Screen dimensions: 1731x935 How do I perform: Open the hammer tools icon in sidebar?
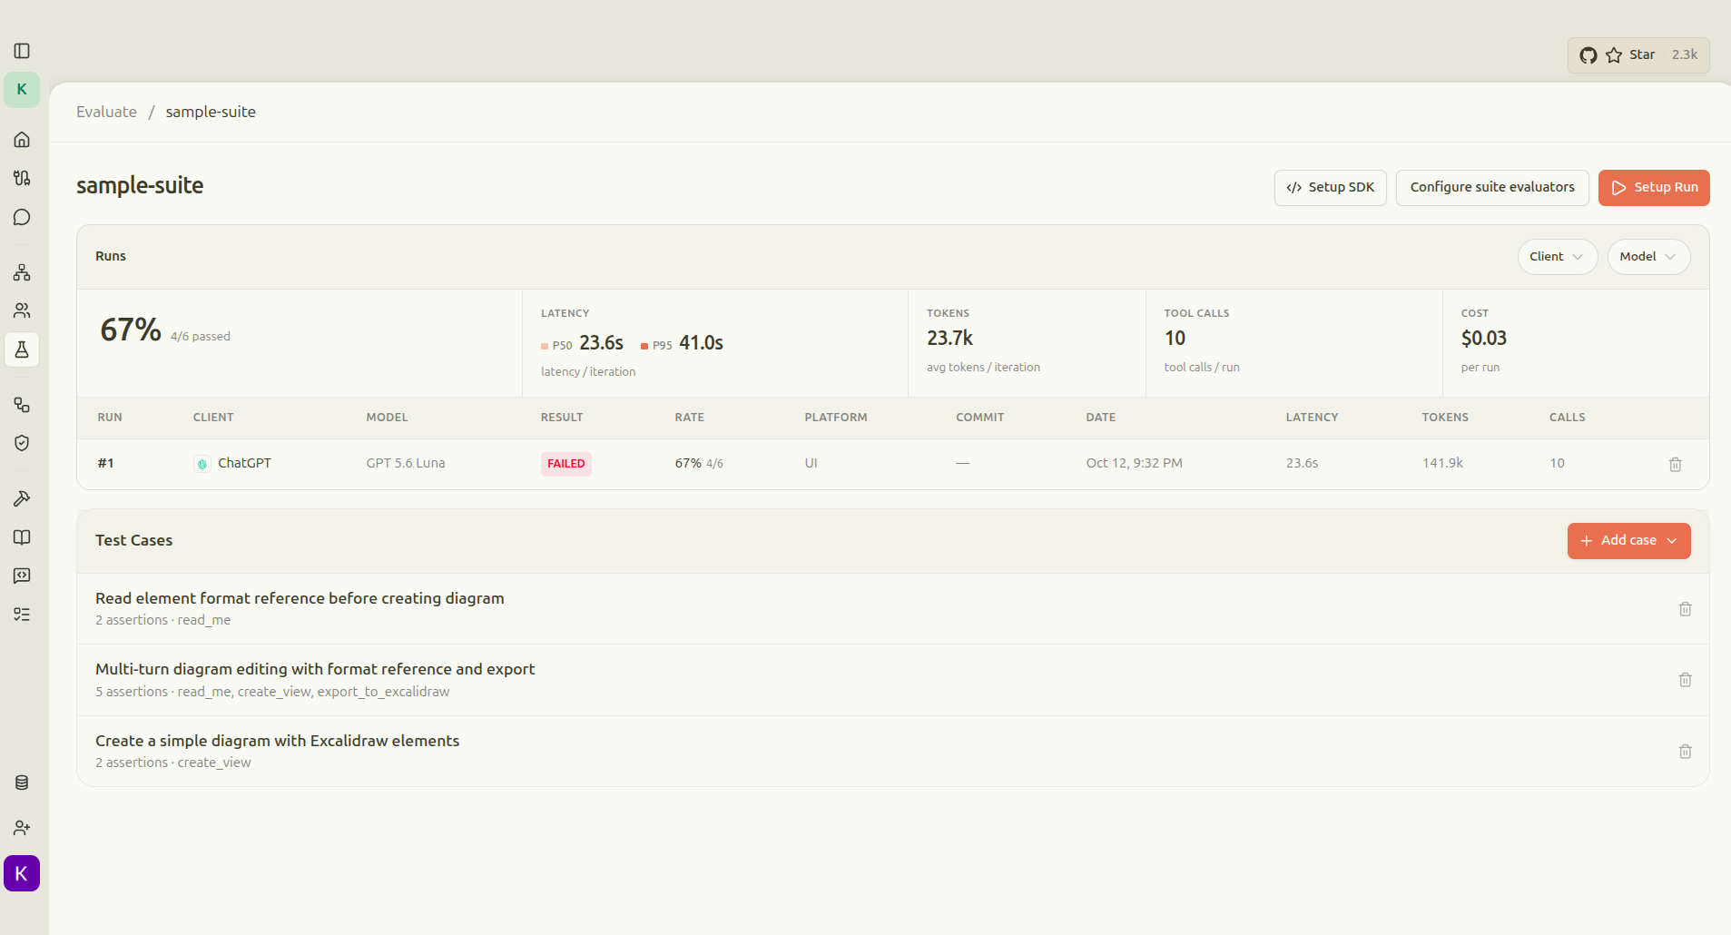point(22,498)
